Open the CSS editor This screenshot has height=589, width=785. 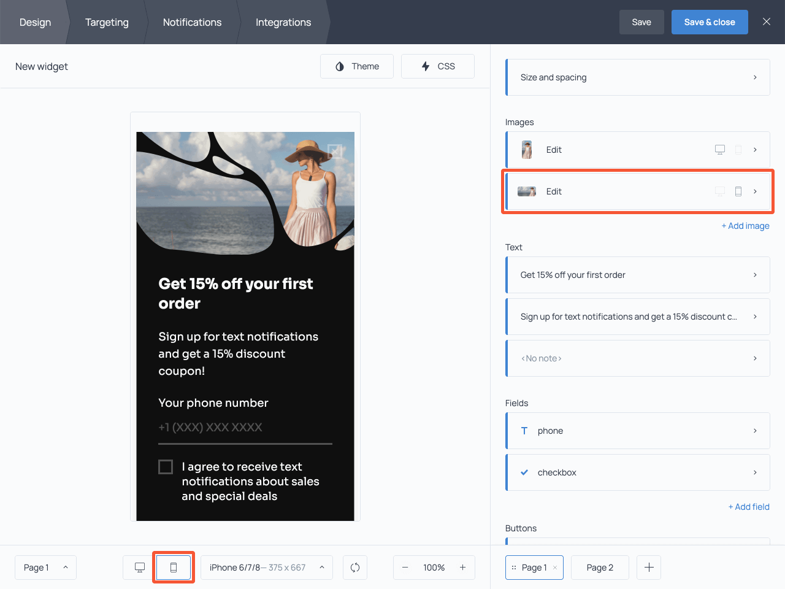(437, 66)
